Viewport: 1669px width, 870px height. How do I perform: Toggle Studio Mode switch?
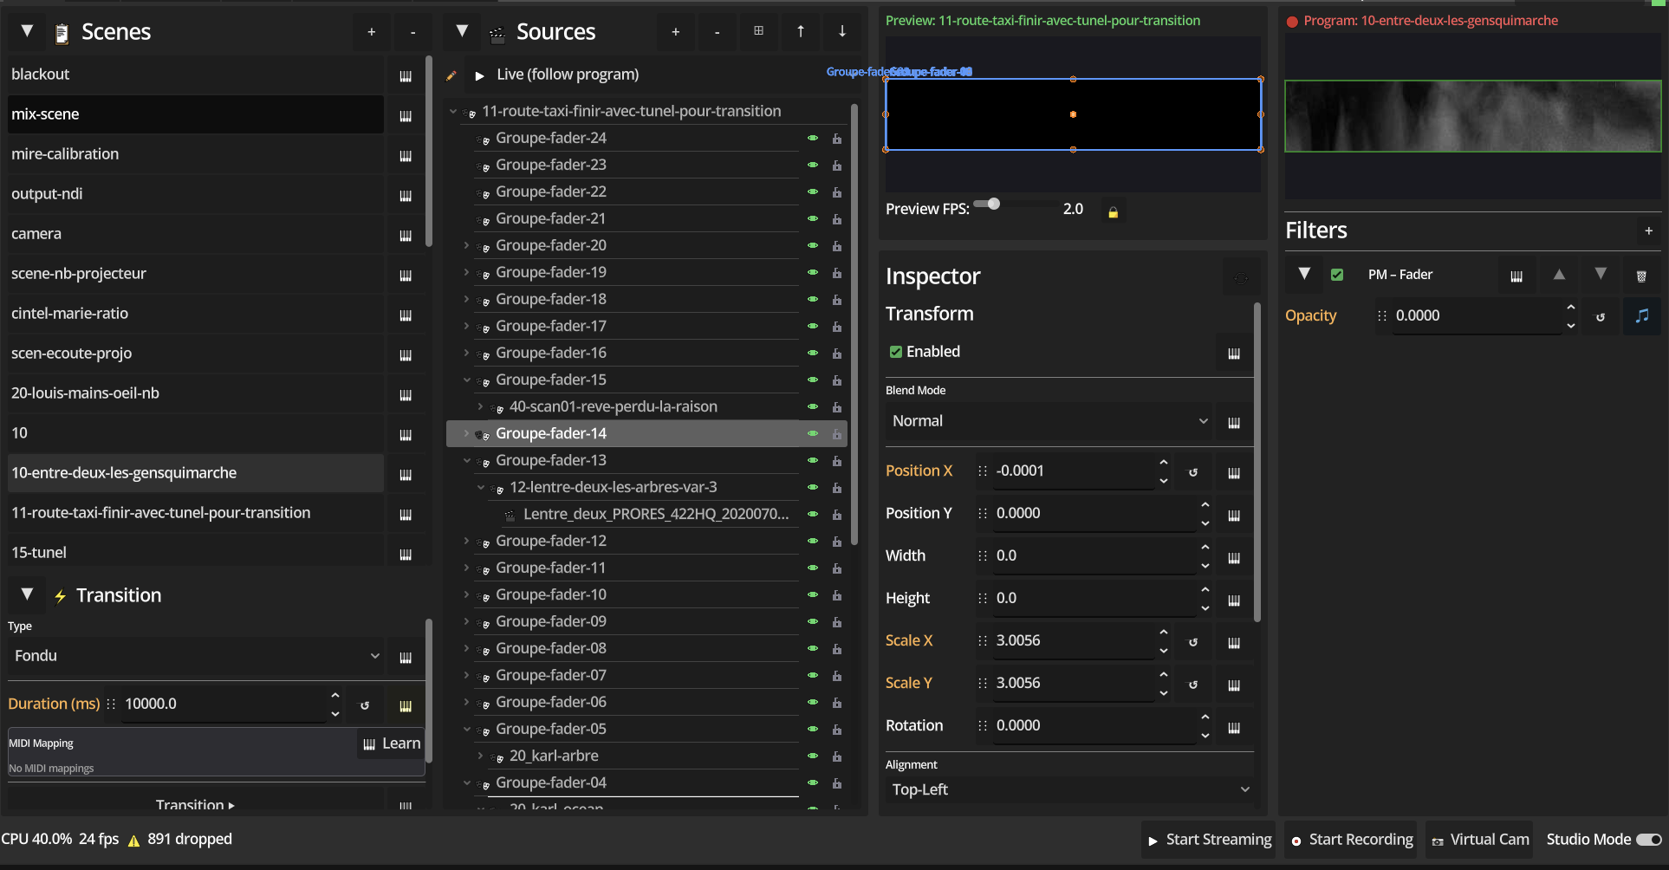pyautogui.click(x=1648, y=840)
